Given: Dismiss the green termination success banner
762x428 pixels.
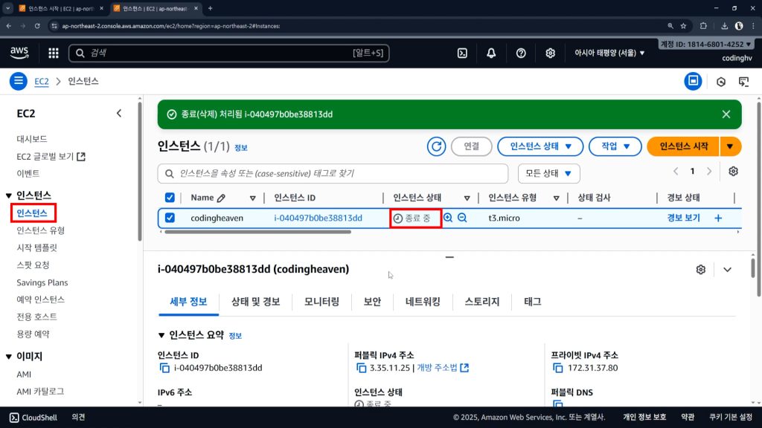Looking at the screenshot, I should click(x=726, y=114).
